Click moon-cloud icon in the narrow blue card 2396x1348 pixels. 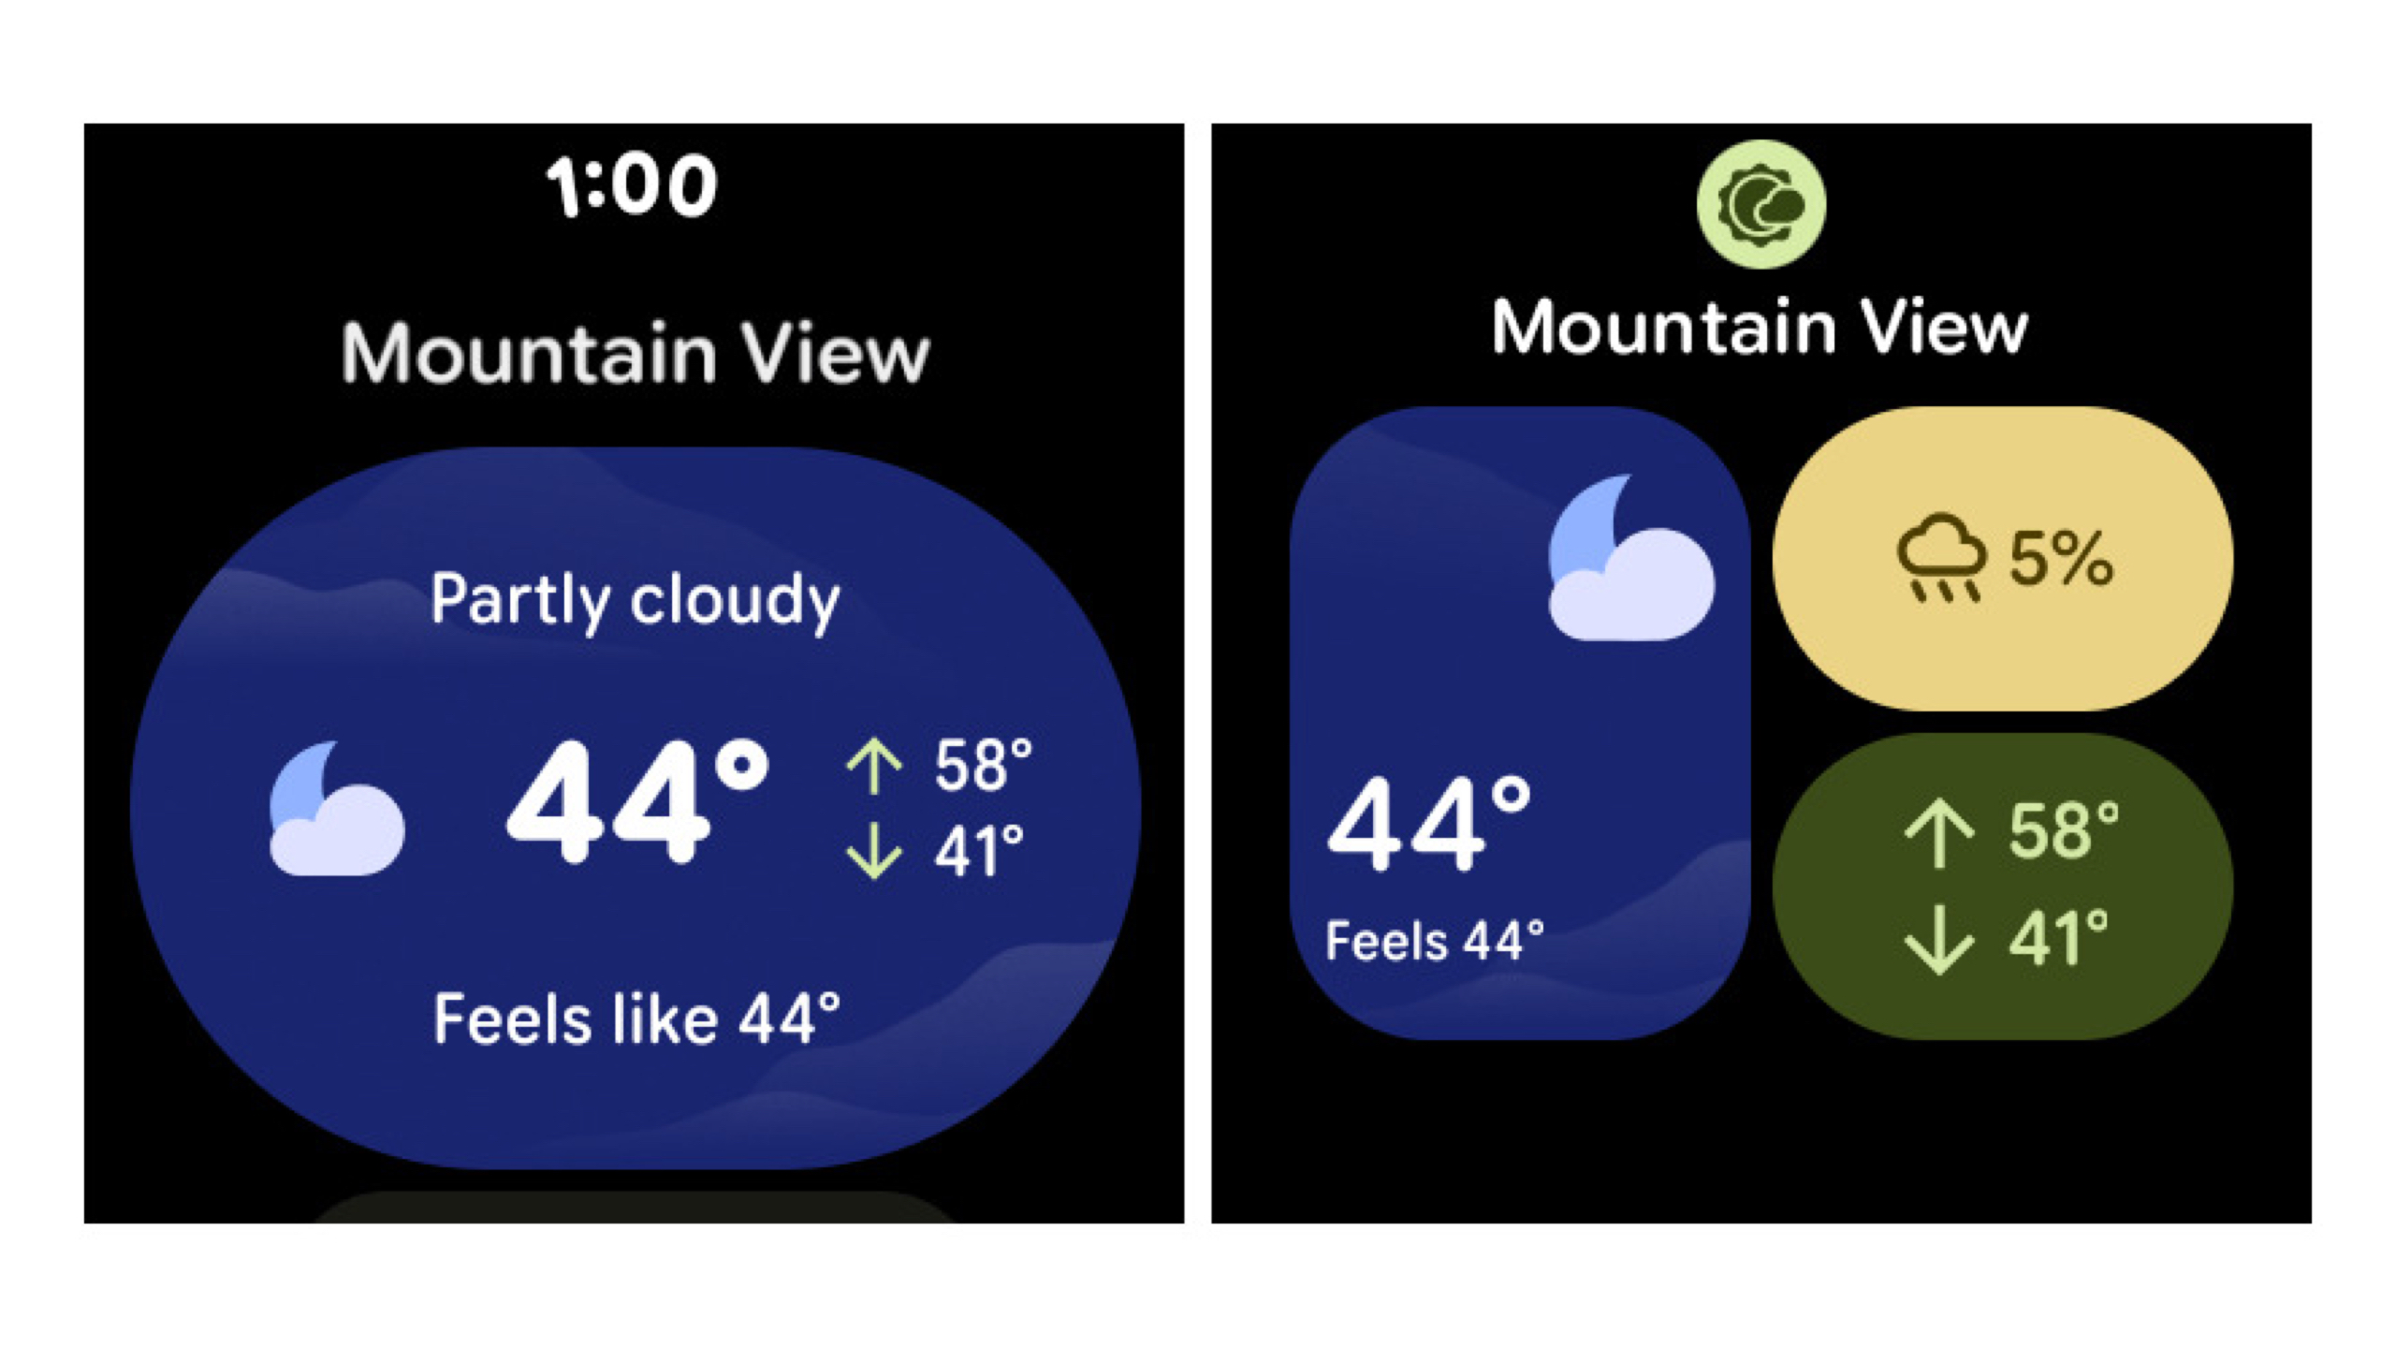[x=1630, y=560]
